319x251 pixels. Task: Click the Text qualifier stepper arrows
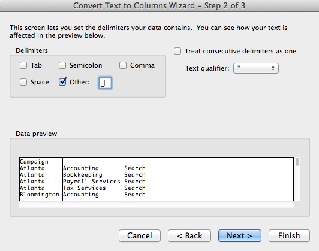coord(273,68)
